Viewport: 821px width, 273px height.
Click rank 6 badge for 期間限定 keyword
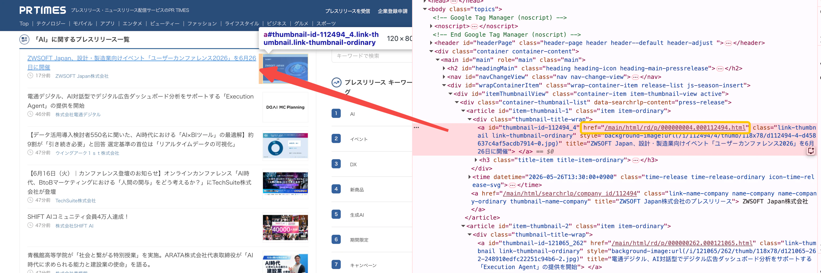click(336, 239)
